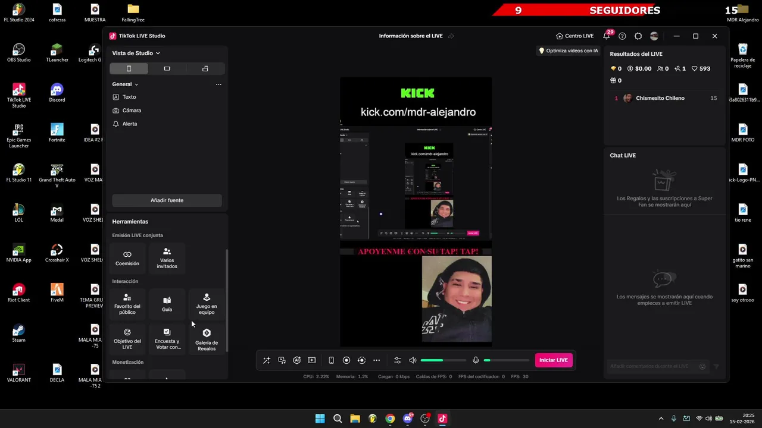Image resolution: width=762 pixels, height=428 pixels.
Task: Start recording with the record circle button
Action: coord(346,360)
